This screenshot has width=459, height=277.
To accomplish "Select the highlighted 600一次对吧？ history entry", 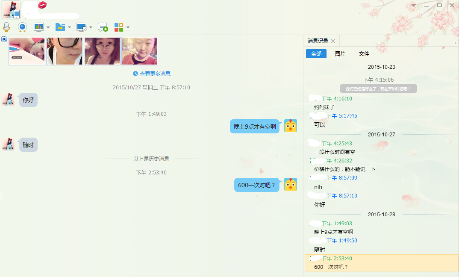I will point(381,263).
